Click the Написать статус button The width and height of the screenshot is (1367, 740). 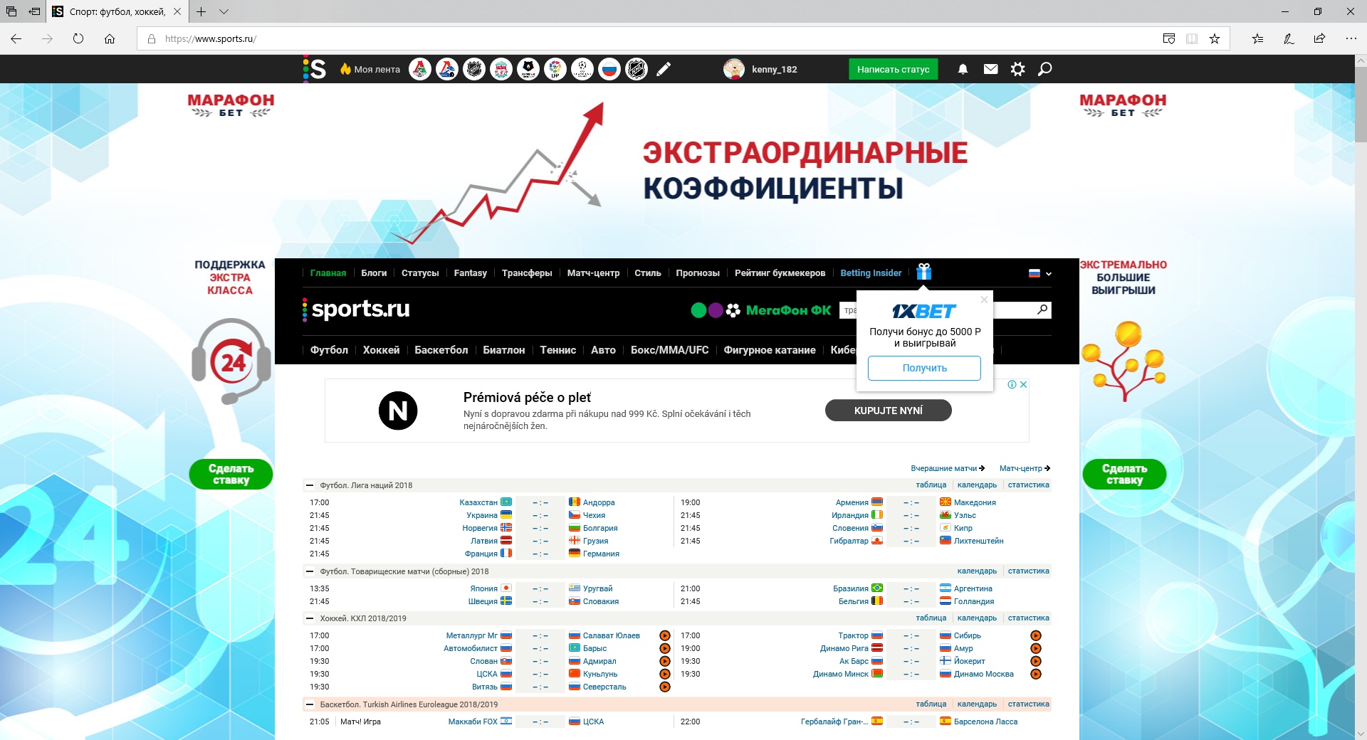click(893, 69)
